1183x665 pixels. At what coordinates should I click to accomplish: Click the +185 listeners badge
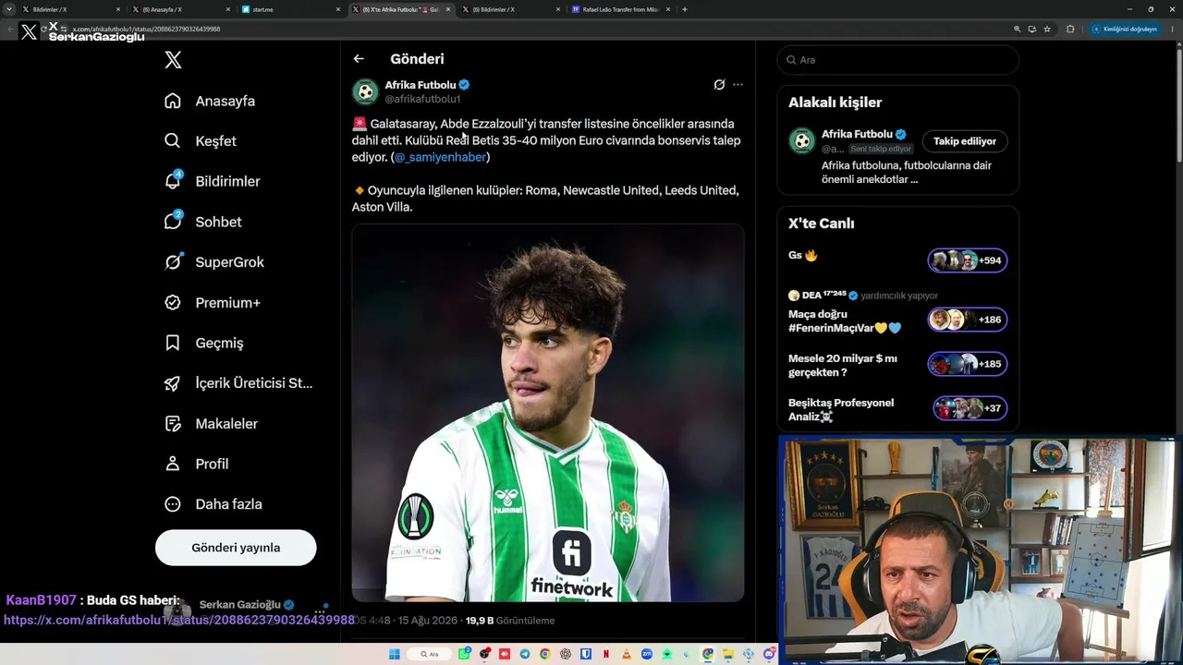click(968, 364)
